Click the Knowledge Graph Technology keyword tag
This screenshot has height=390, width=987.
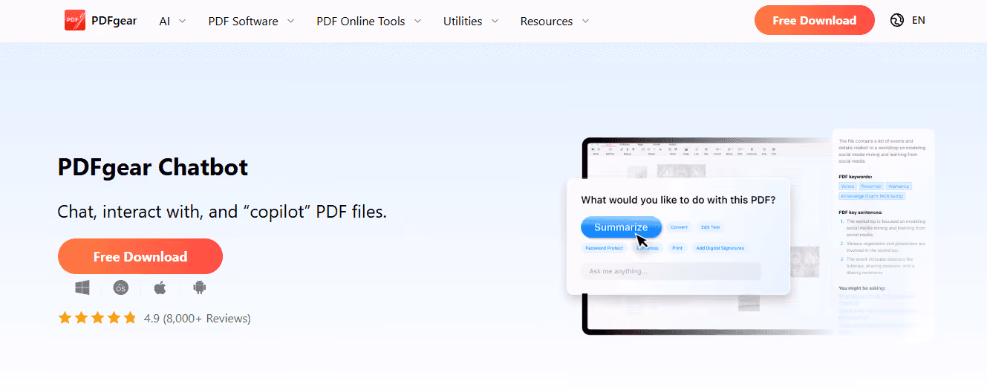click(x=873, y=196)
